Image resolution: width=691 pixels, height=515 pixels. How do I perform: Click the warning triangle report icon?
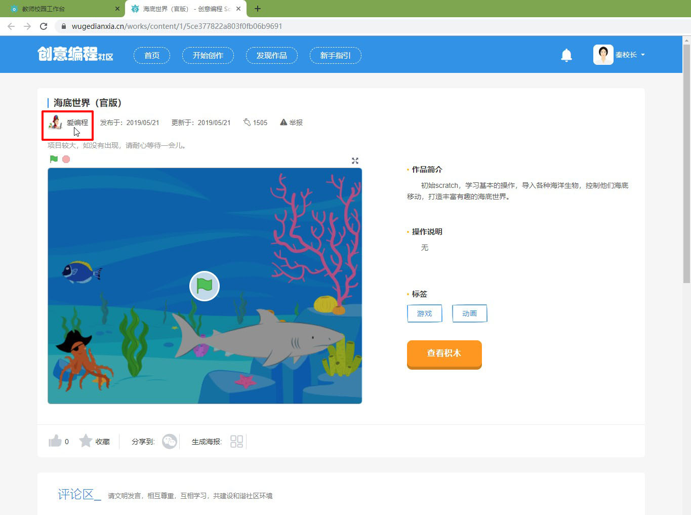coord(283,122)
